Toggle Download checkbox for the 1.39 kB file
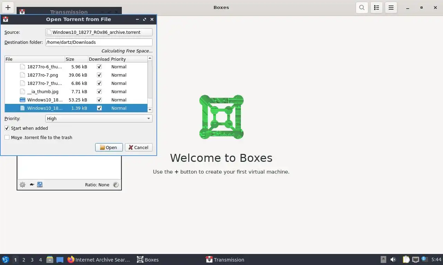This screenshot has width=443, height=265. [x=99, y=108]
